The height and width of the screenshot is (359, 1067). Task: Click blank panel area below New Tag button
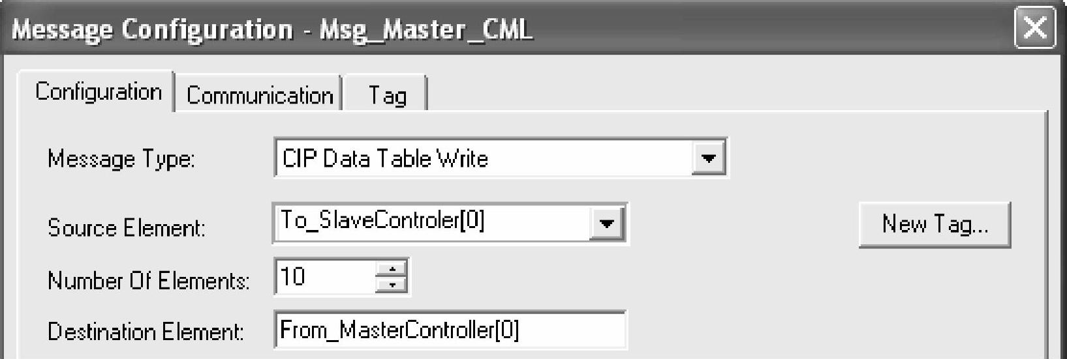pos(933,300)
